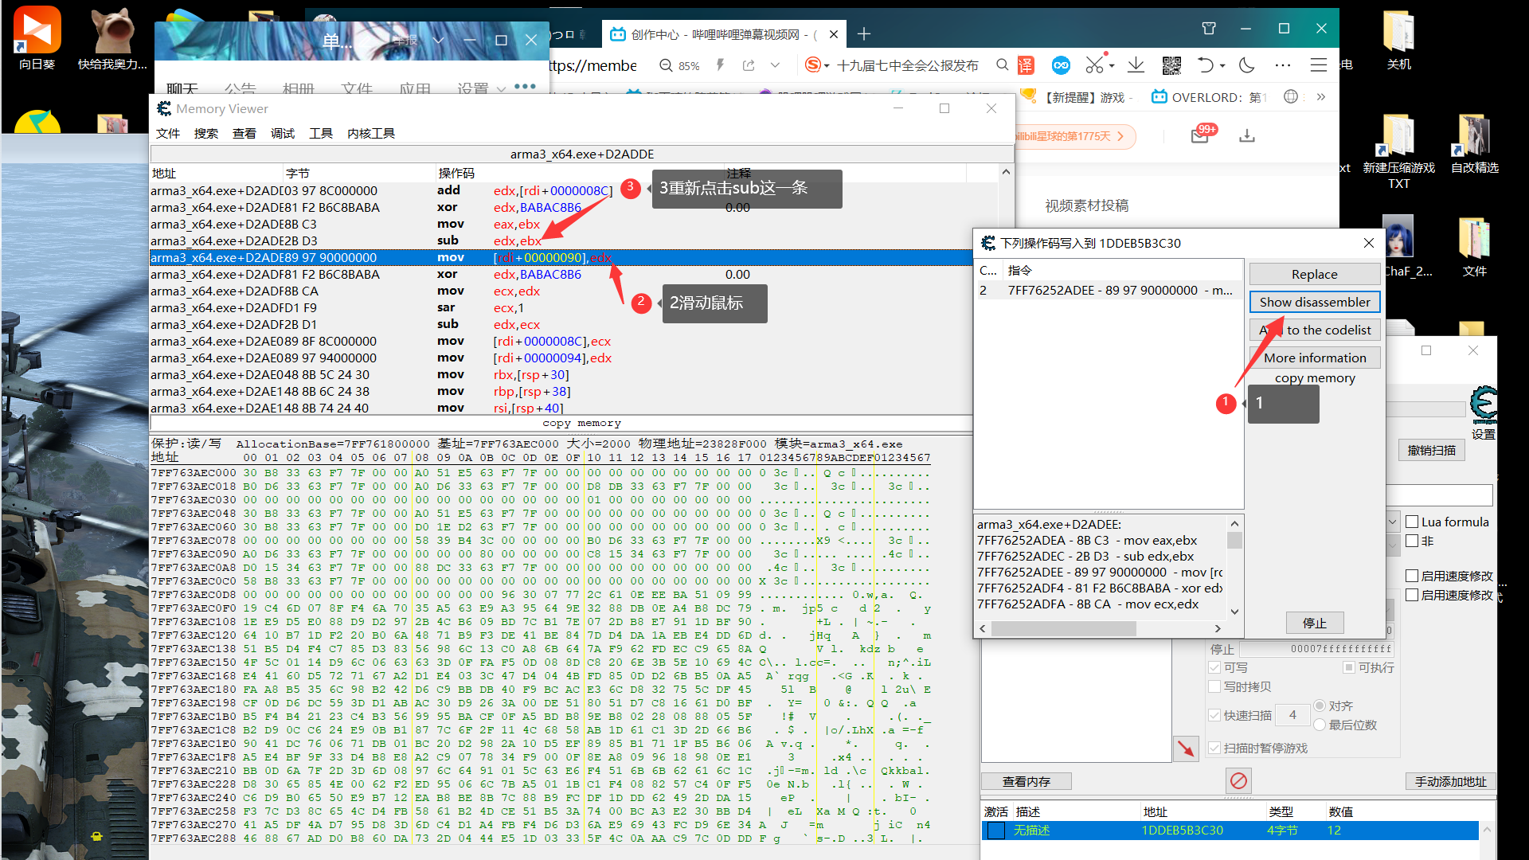Viewport: 1529px width, 860px height.
Task: Expand the undo history dropdown arrow
Action: pyautogui.click(x=1222, y=65)
